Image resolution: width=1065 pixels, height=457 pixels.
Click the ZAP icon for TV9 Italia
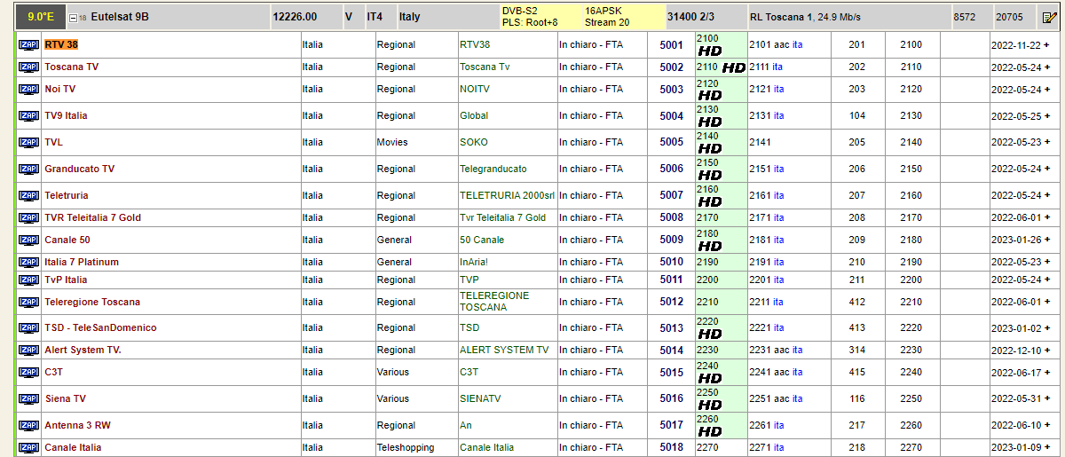(28, 115)
